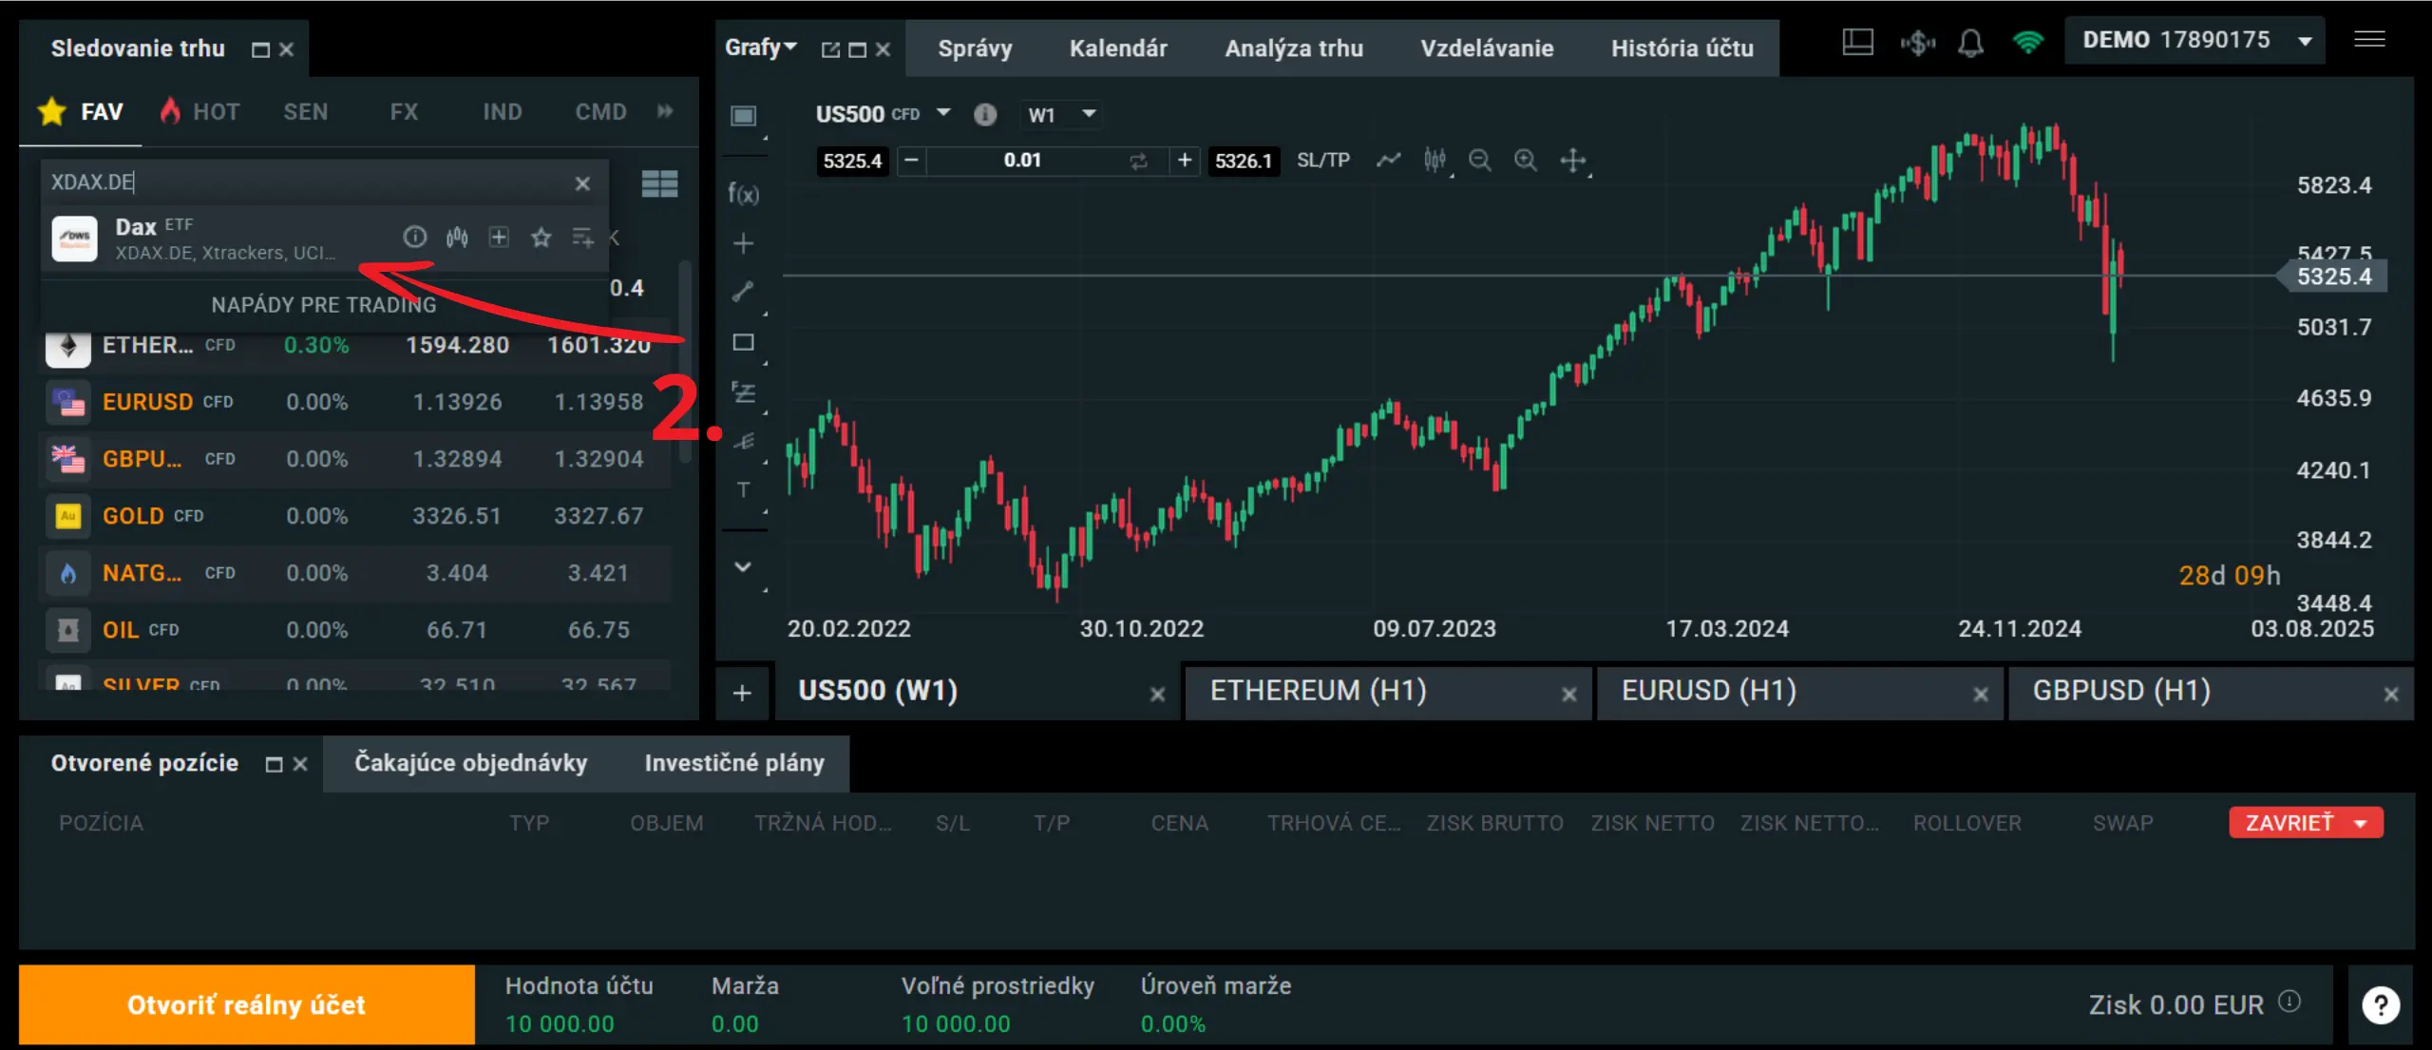Screen dimensions: 2432x1050
Task: Expand more drawing tools chevron
Action: point(743,567)
